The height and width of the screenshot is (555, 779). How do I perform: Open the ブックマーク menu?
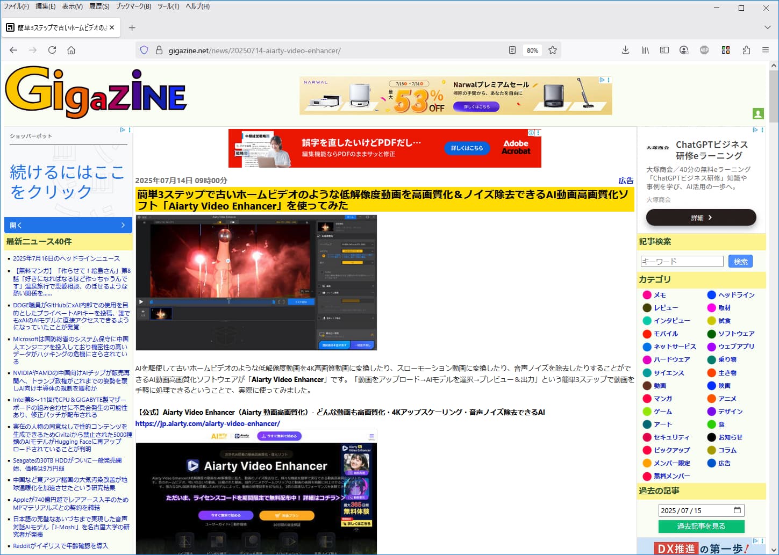pos(133,6)
